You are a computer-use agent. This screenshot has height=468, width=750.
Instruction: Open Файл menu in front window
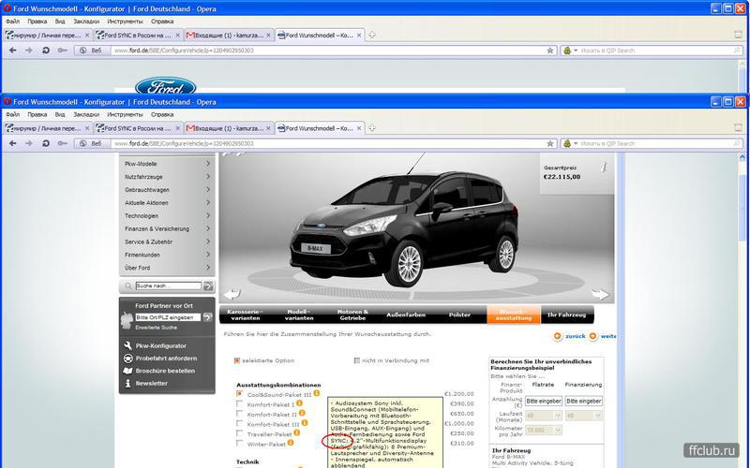click(12, 114)
